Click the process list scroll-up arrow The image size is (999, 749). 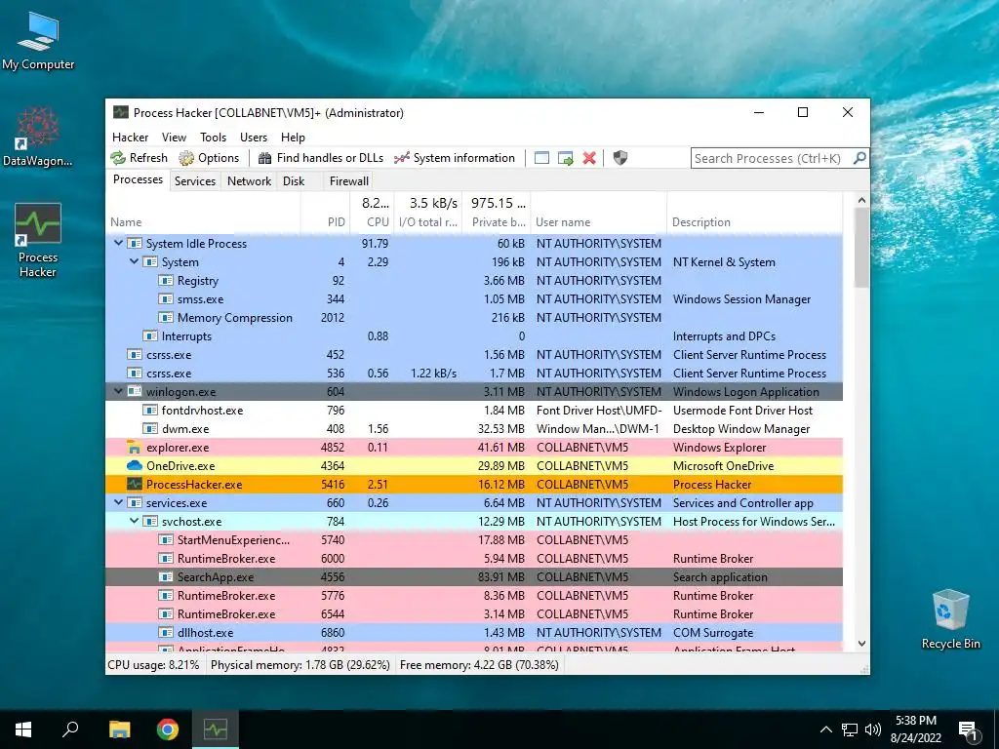click(x=861, y=200)
